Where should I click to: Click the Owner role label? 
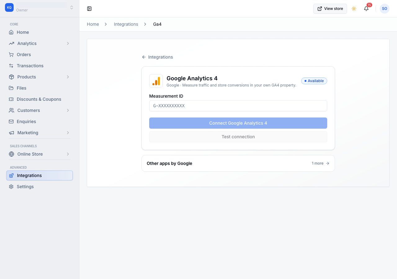22,10
